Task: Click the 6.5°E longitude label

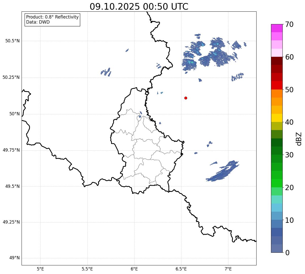Action: [x=181, y=269]
